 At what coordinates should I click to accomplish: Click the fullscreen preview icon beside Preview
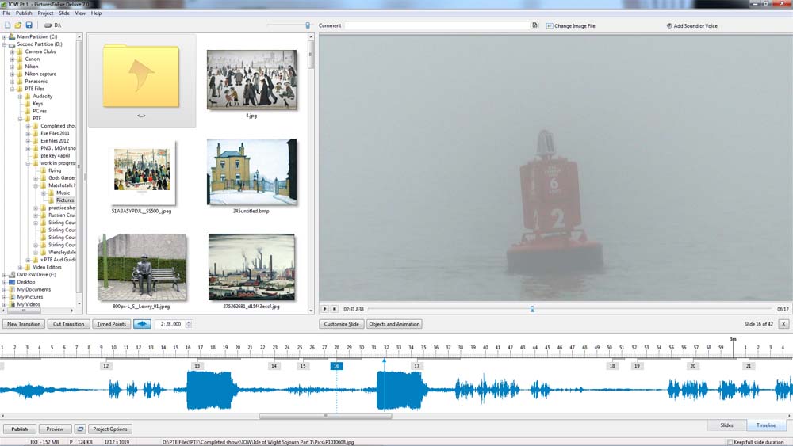click(80, 429)
